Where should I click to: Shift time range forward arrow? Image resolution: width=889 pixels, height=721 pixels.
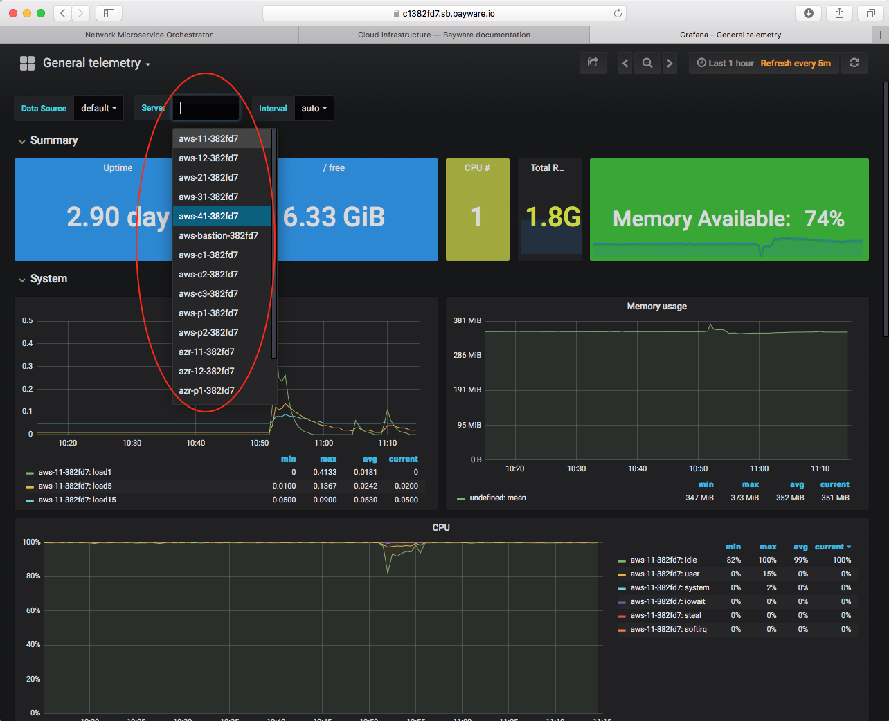point(670,63)
